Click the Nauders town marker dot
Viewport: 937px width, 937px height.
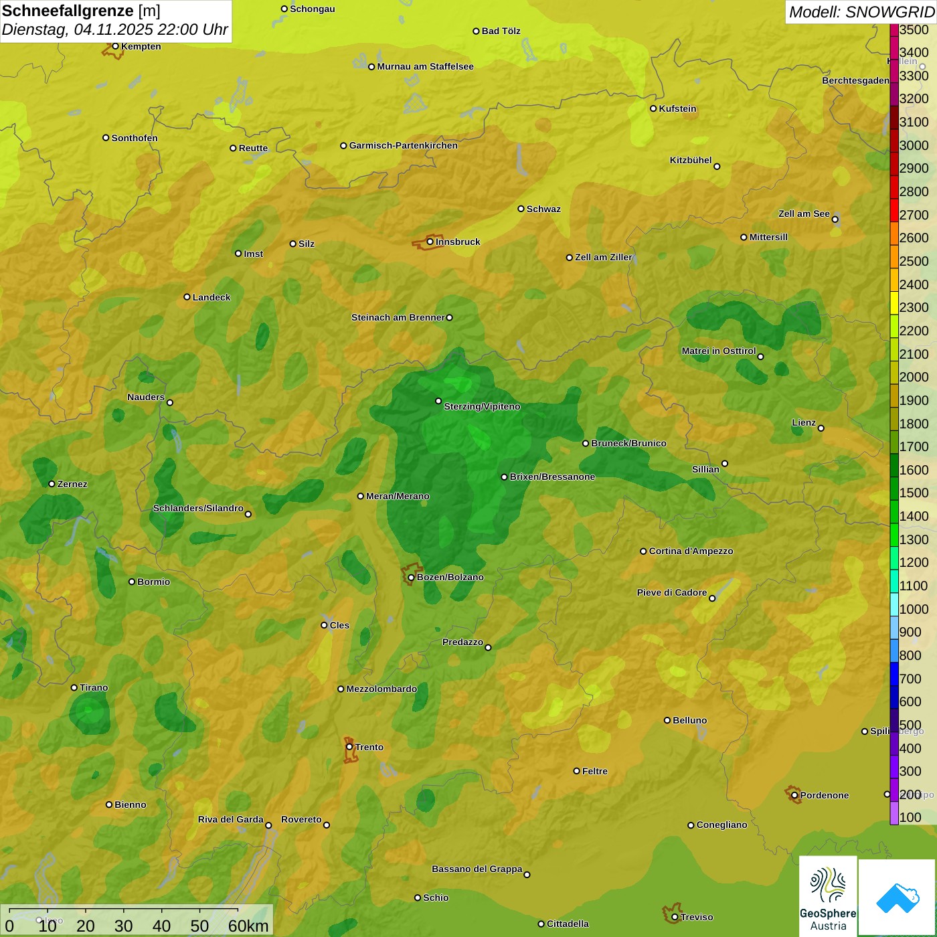170,402
